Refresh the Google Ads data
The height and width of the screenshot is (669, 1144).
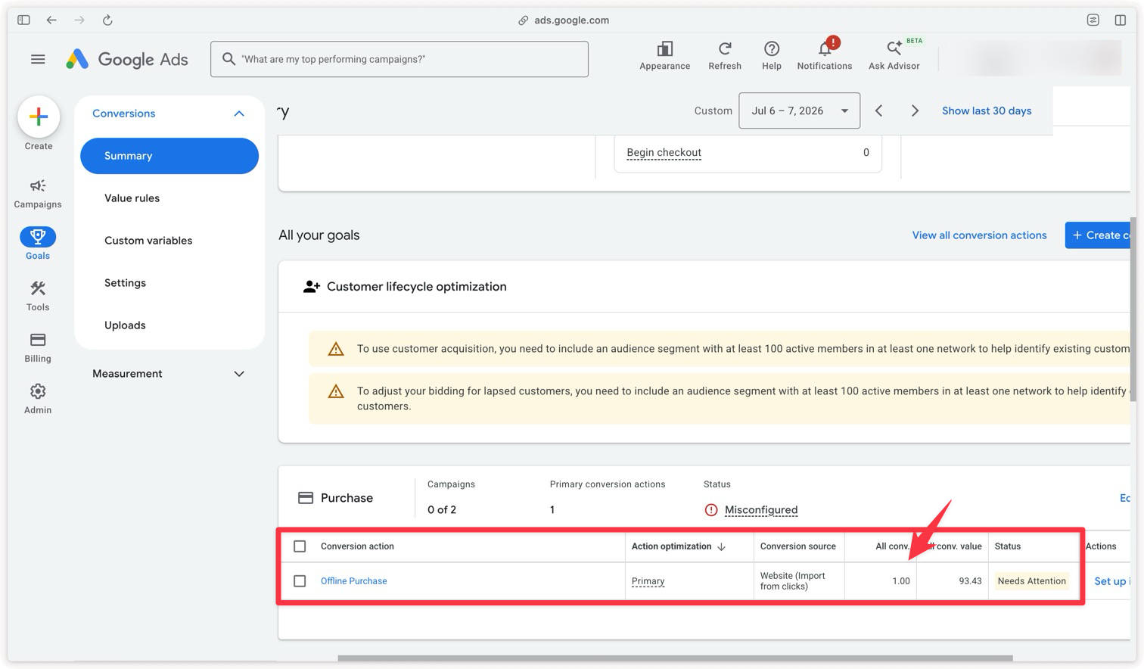tap(725, 56)
